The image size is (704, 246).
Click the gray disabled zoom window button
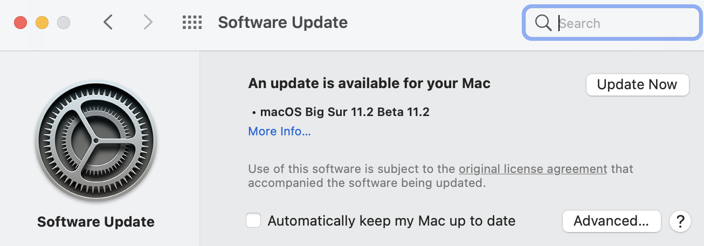click(64, 23)
